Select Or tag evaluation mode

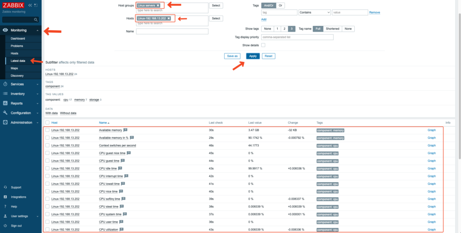coord(280,5)
